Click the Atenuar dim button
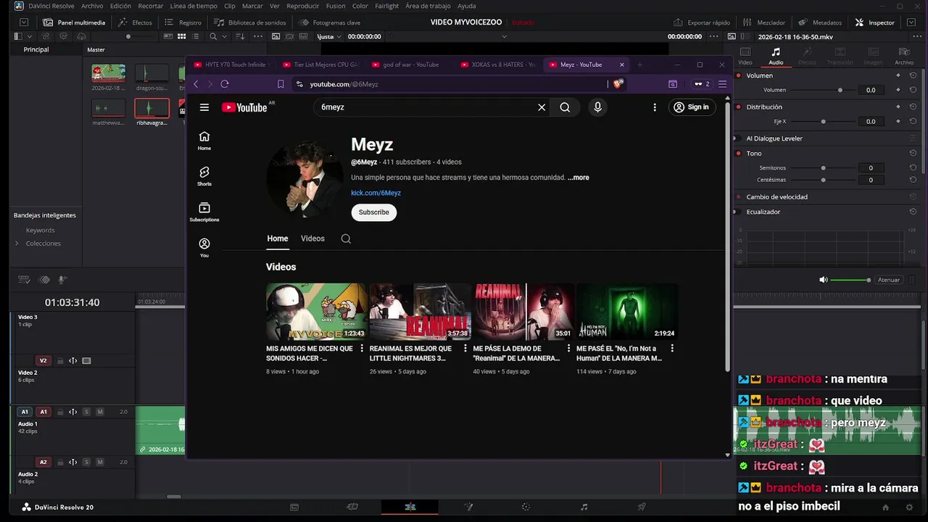 [x=889, y=280]
